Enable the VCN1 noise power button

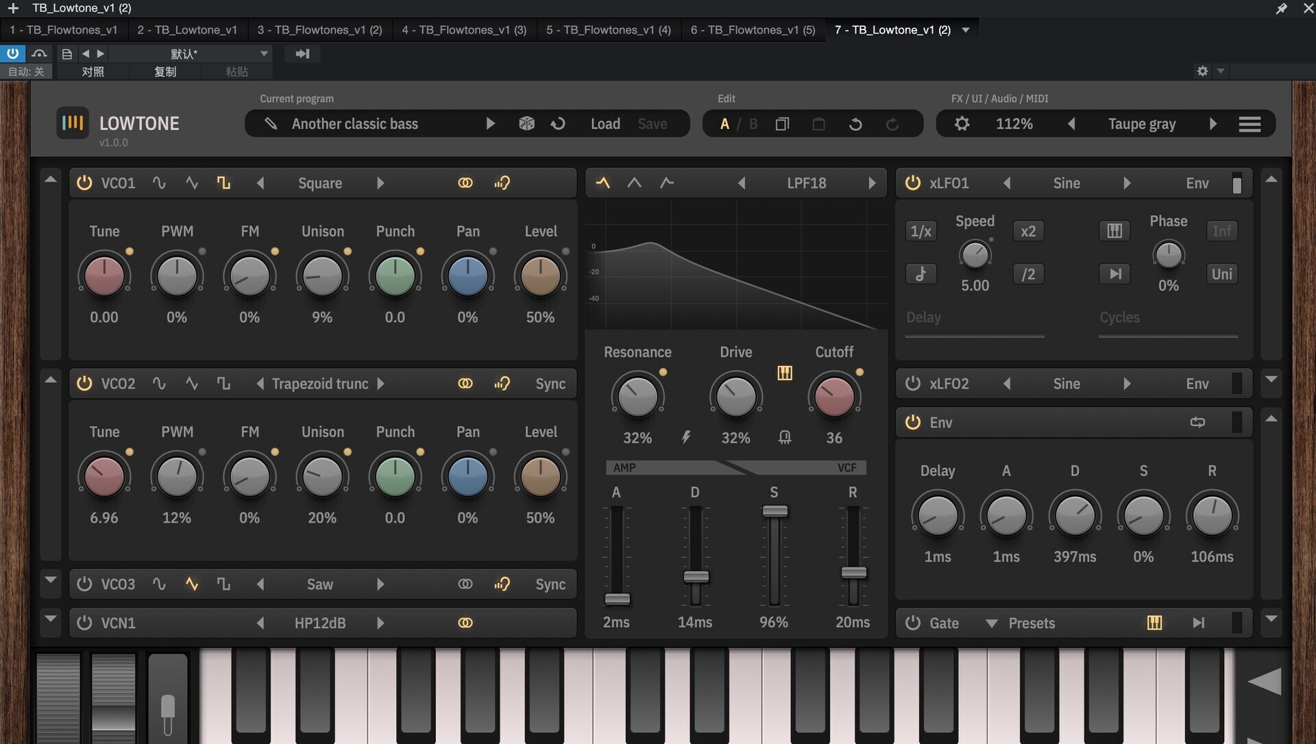[84, 623]
